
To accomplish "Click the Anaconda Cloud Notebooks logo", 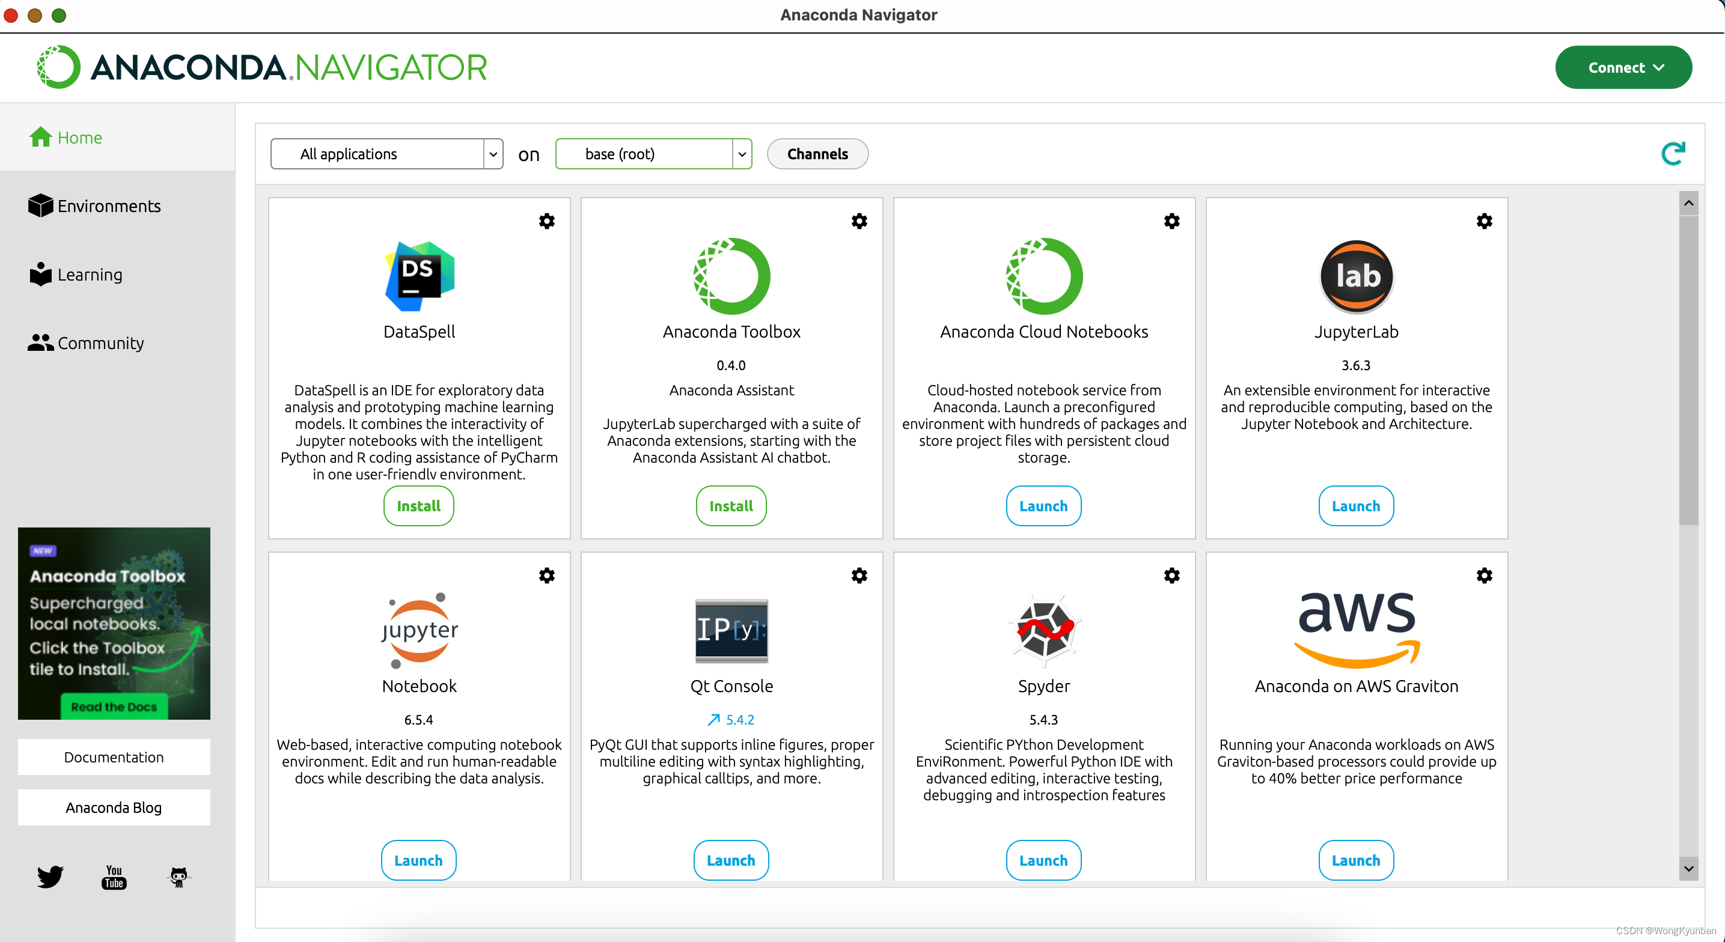I will [1044, 276].
